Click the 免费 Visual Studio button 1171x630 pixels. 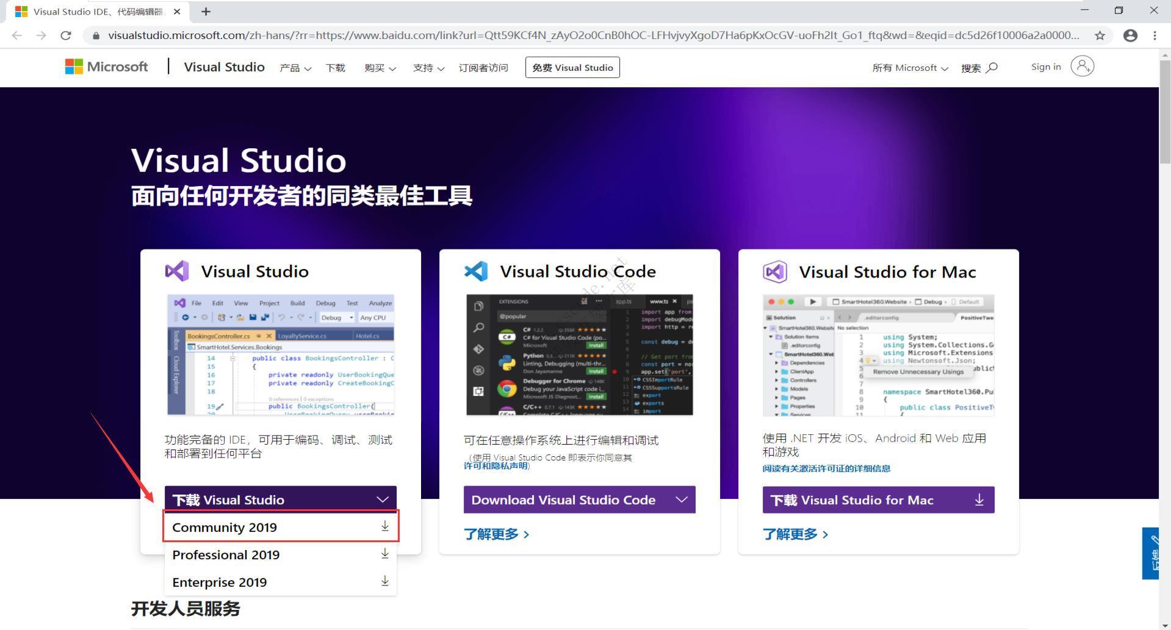coord(572,67)
